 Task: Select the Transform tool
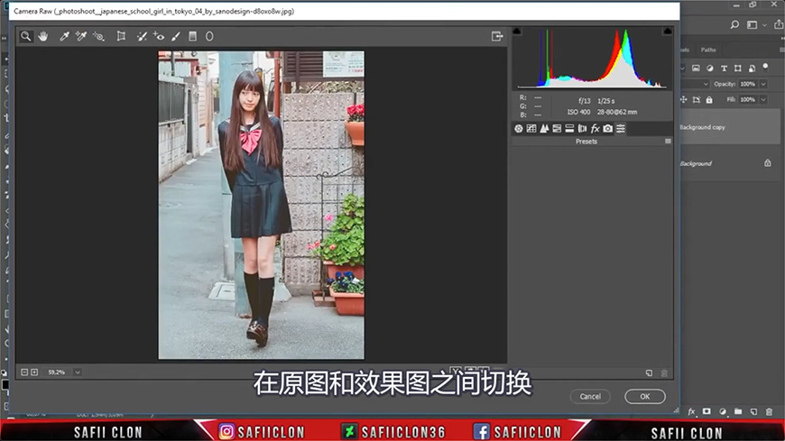[x=121, y=36]
